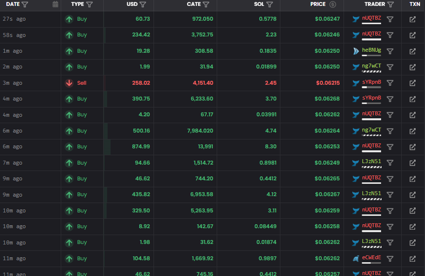Open the DATE column filter
This screenshot has height=276, width=425.
(25, 4)
